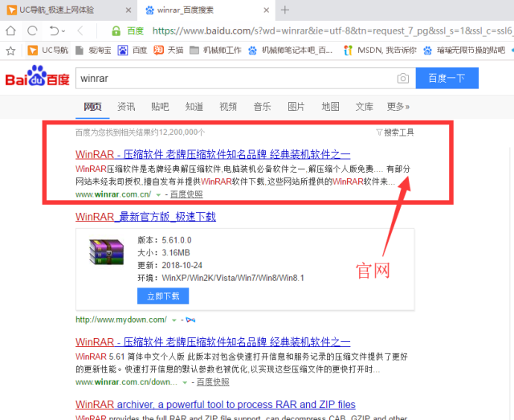Focus the Baidu search box
This screenshot has width=514, height=420.
[236, 78]
